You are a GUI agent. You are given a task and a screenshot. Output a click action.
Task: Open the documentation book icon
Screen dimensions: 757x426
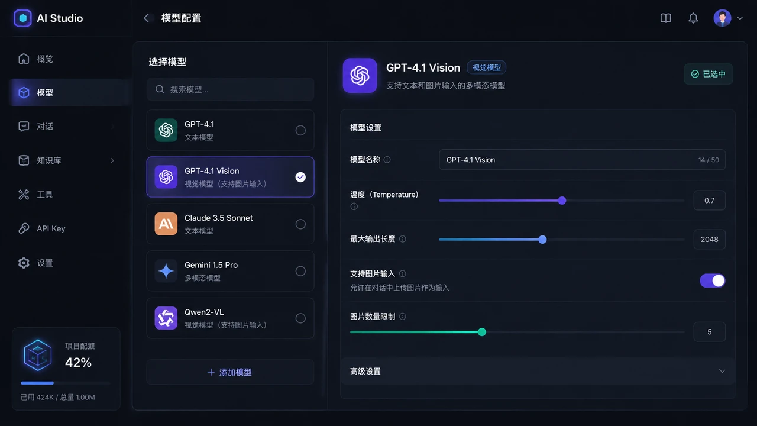(x=666, y=18)
